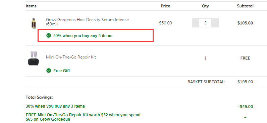
Task: Click the Free Gift label
Action: pos(61,71)
